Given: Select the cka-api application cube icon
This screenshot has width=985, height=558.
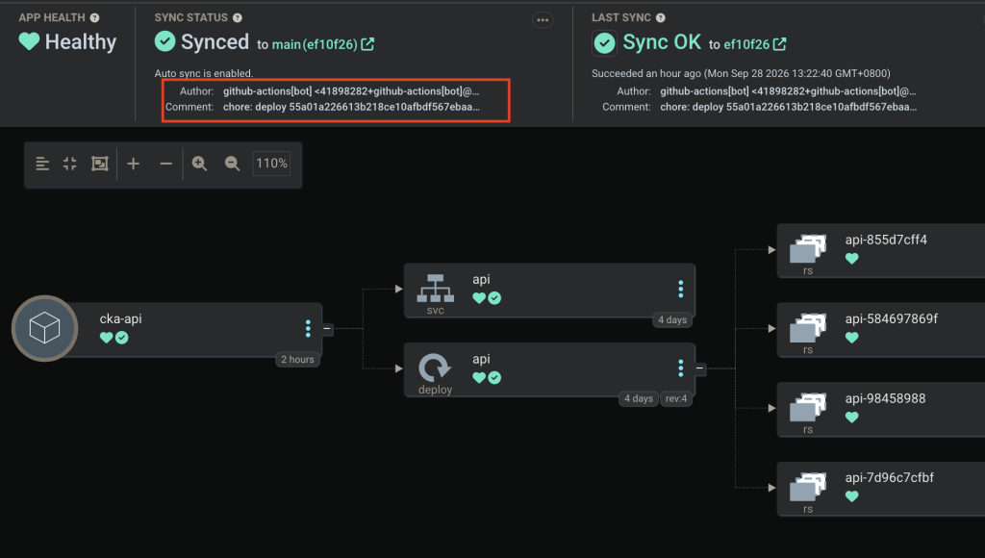Looking at the screenshot, I should point(44,328).
